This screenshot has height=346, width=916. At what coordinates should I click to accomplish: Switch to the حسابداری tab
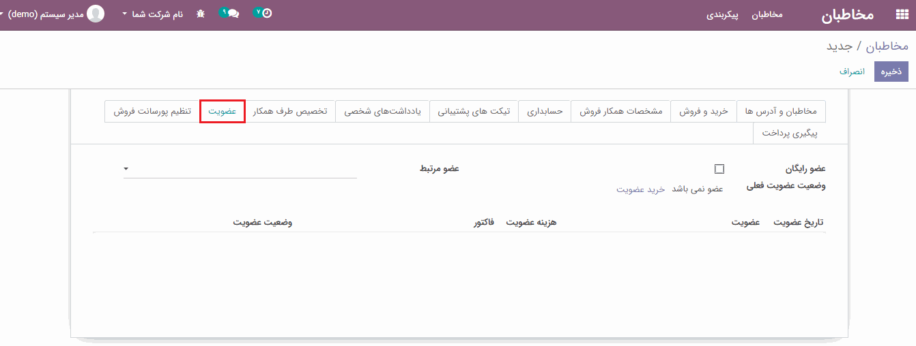coord(545,111)
